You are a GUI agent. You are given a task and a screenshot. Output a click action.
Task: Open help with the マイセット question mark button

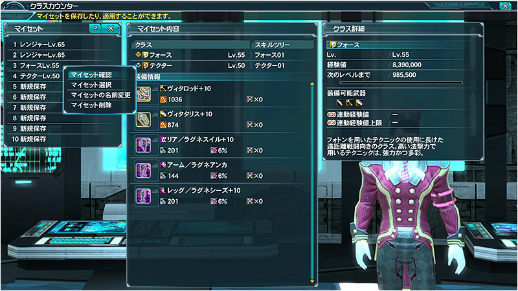tap(95, 28)
